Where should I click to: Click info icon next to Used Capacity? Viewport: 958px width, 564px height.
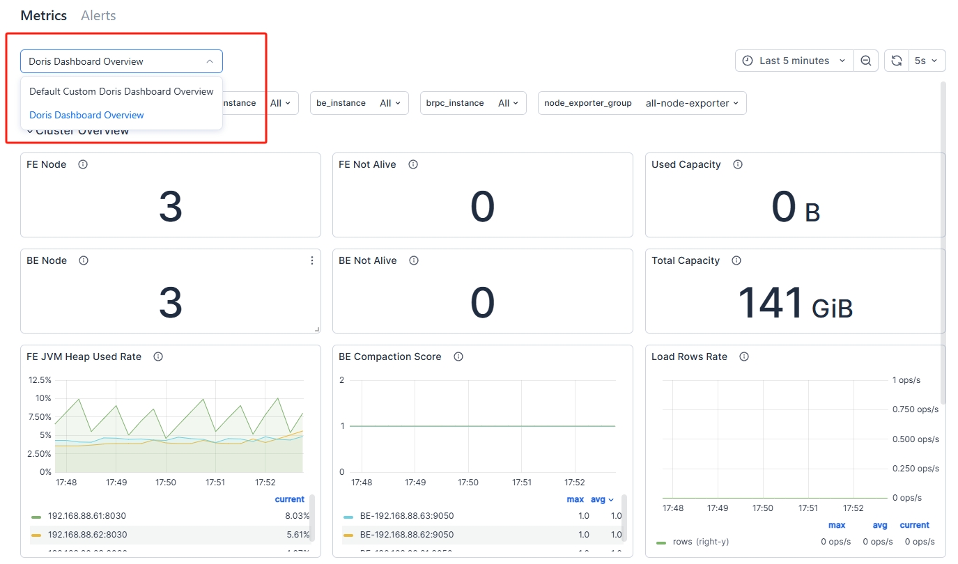coord(738,164)
